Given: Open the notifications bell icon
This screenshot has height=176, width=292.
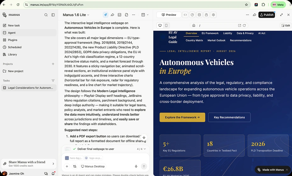Looking at the screenshot, I should pos(53,173).
